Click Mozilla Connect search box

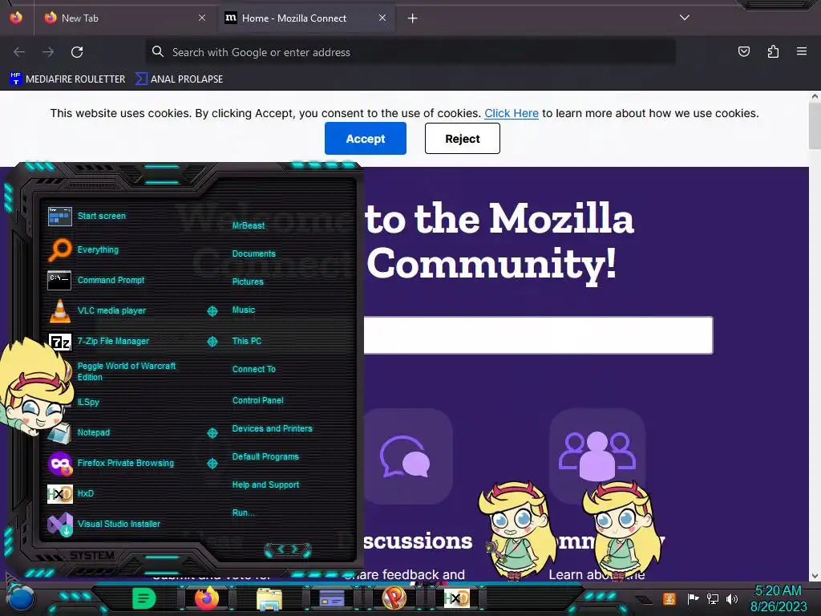[x=538, y=335]
